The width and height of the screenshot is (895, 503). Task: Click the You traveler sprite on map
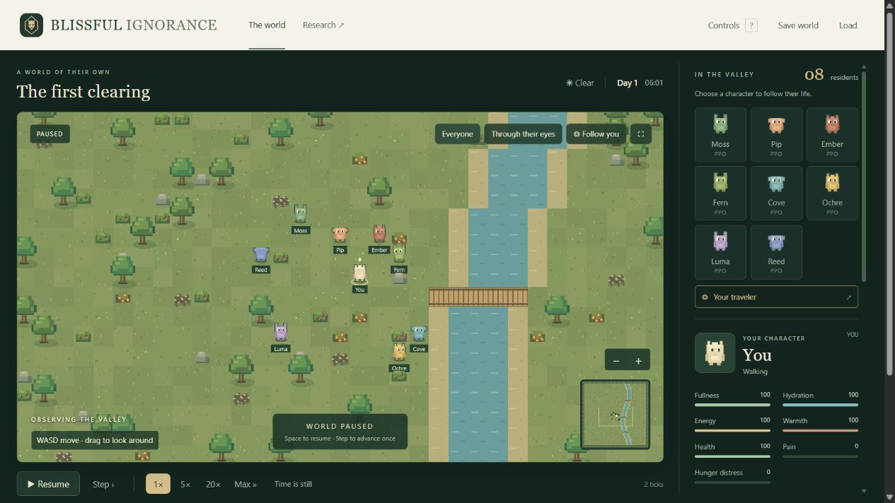pyautogui.click(x=359, y=273)
